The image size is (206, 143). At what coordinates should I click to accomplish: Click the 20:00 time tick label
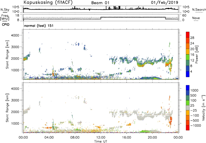click(152, 138)
